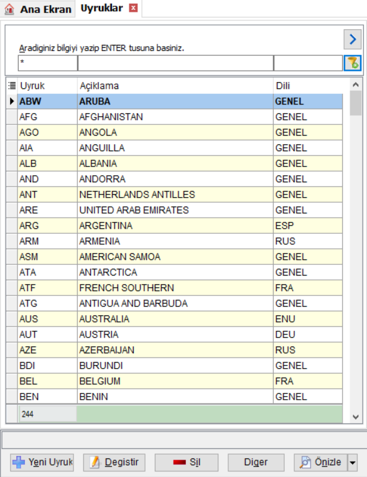
Task: Click the scrollbar down arrow
Action: point(355,417)
